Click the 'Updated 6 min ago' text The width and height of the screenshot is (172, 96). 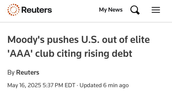(x=104, y=85)
